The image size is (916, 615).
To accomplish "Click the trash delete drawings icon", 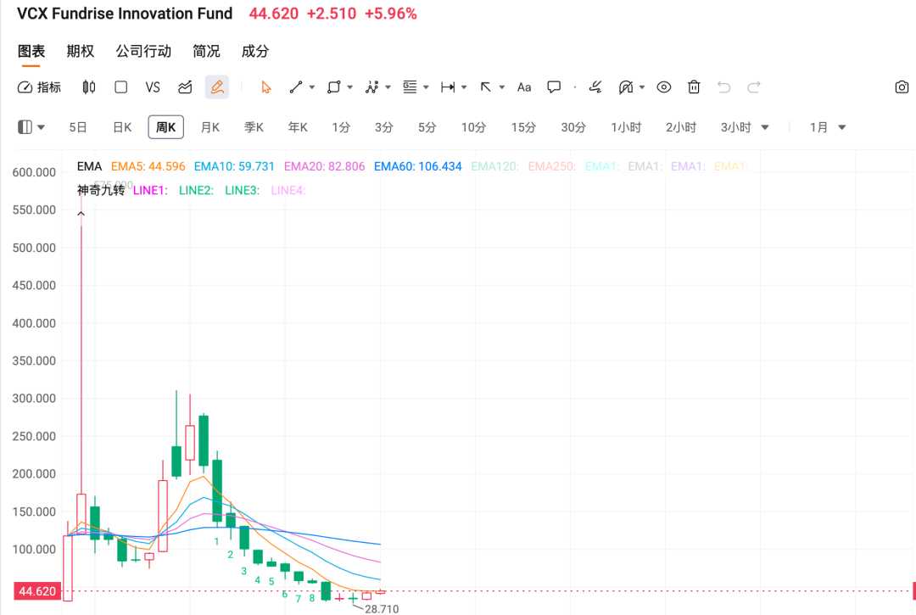I will pyautogui.click(x=694, y=87).
